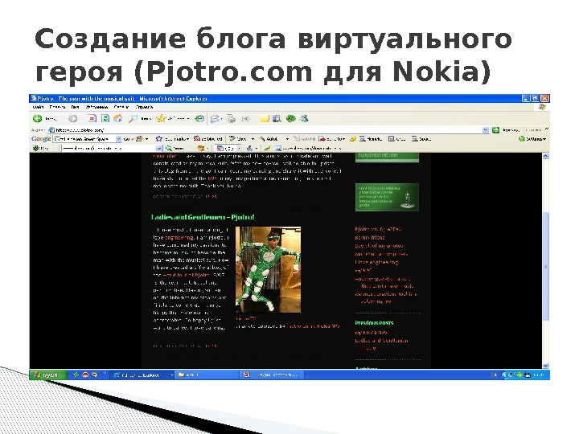Click the Print icon in IE toolbar
The image size is (579, 434).
pos(231,118)
